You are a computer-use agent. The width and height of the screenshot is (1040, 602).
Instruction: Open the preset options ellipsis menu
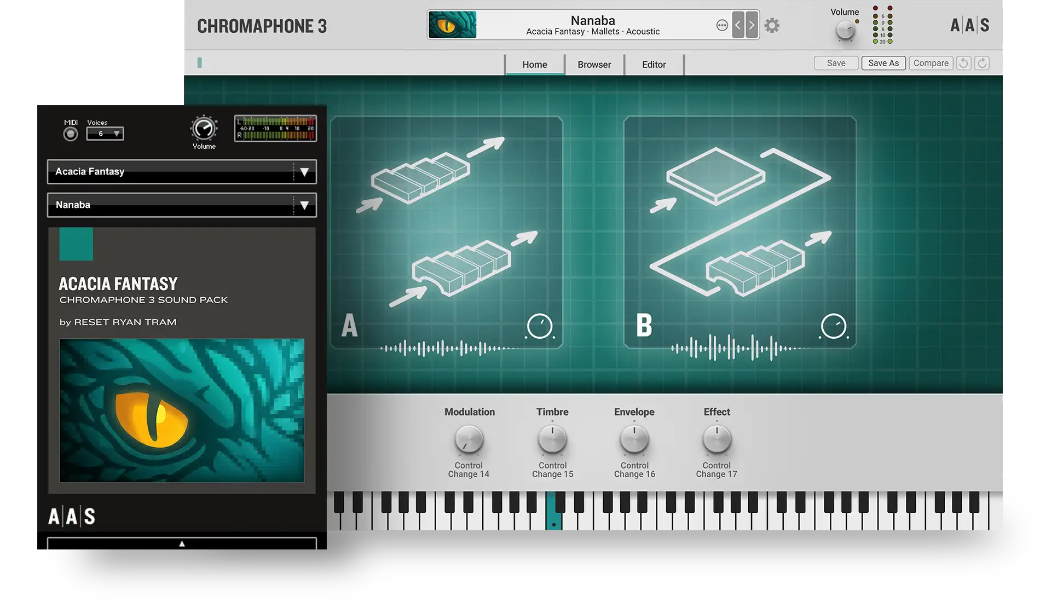pyautogui.click(x=722, y=25)
